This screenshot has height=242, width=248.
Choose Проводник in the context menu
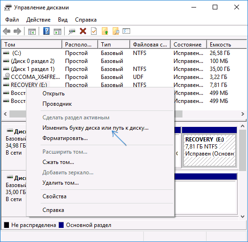100,104
